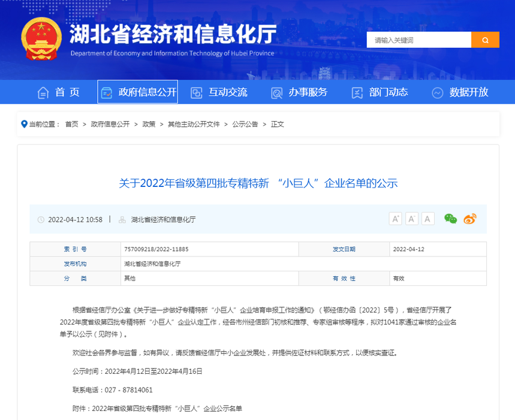Click the 分类 value 其他
This screenshot has height=420, width=515.
129,278
